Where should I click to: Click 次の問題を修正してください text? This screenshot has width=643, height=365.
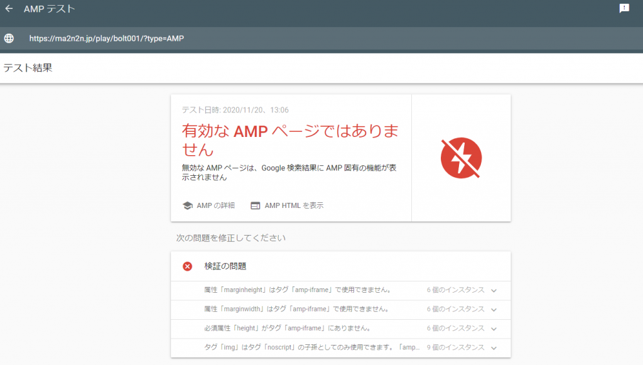click(231, 238)
